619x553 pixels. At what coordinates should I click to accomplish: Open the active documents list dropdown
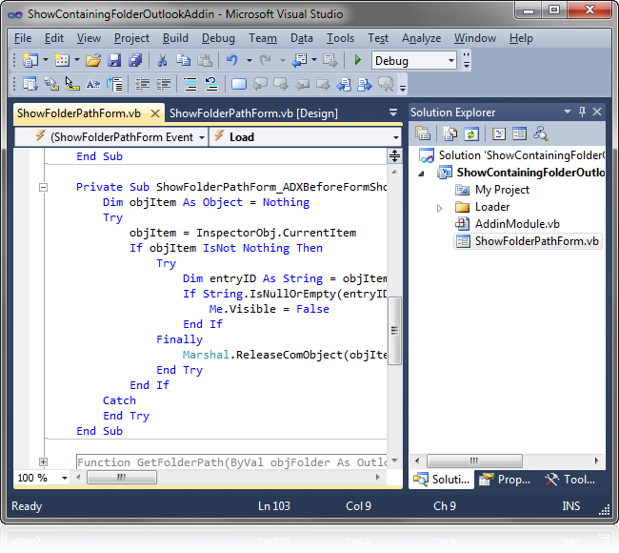pyautogui.click(x=393, y=113)
